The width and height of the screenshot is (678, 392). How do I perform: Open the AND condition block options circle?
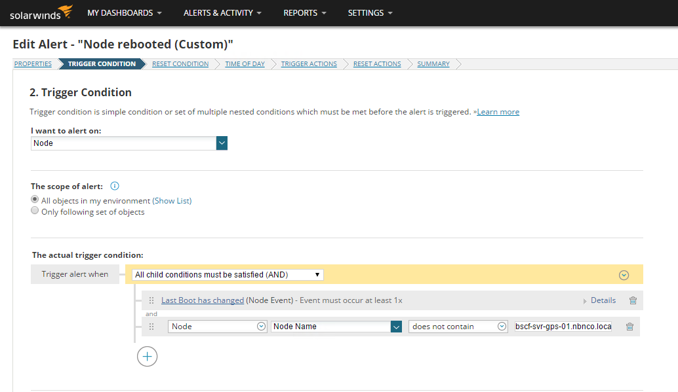pos(624,275)
